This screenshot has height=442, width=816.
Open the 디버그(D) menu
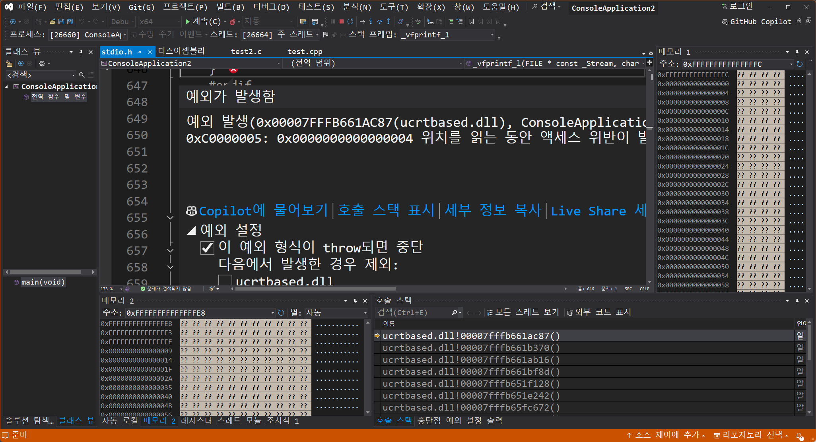(x=271, y=7)
